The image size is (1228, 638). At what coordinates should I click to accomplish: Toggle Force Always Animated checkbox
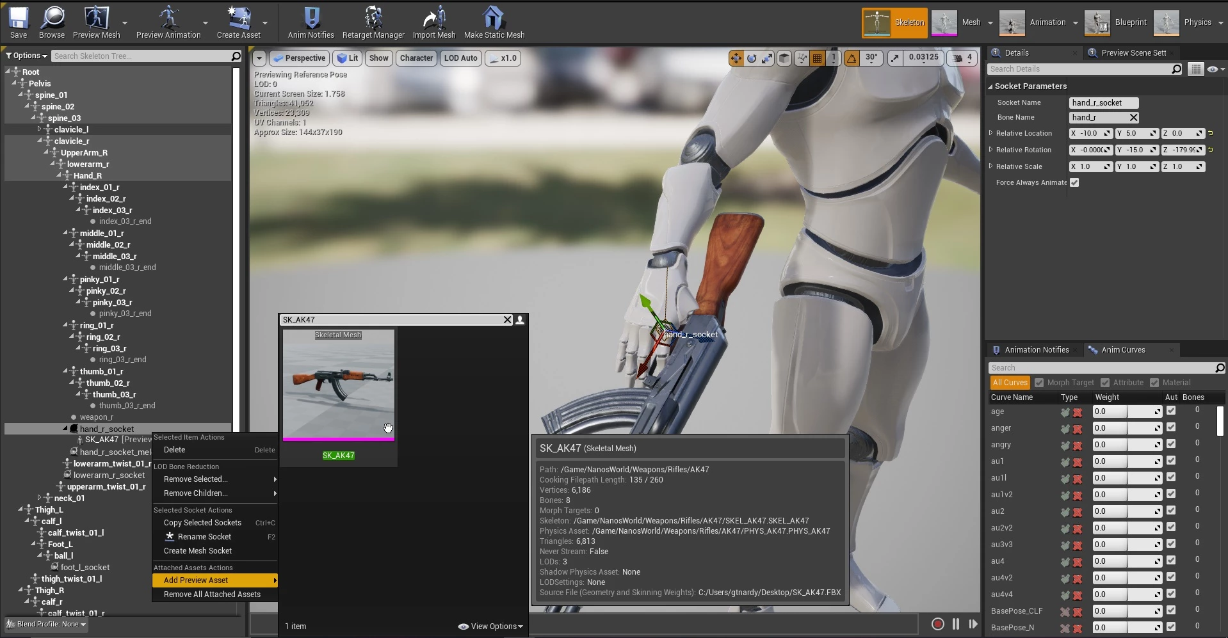[1074, 183]
